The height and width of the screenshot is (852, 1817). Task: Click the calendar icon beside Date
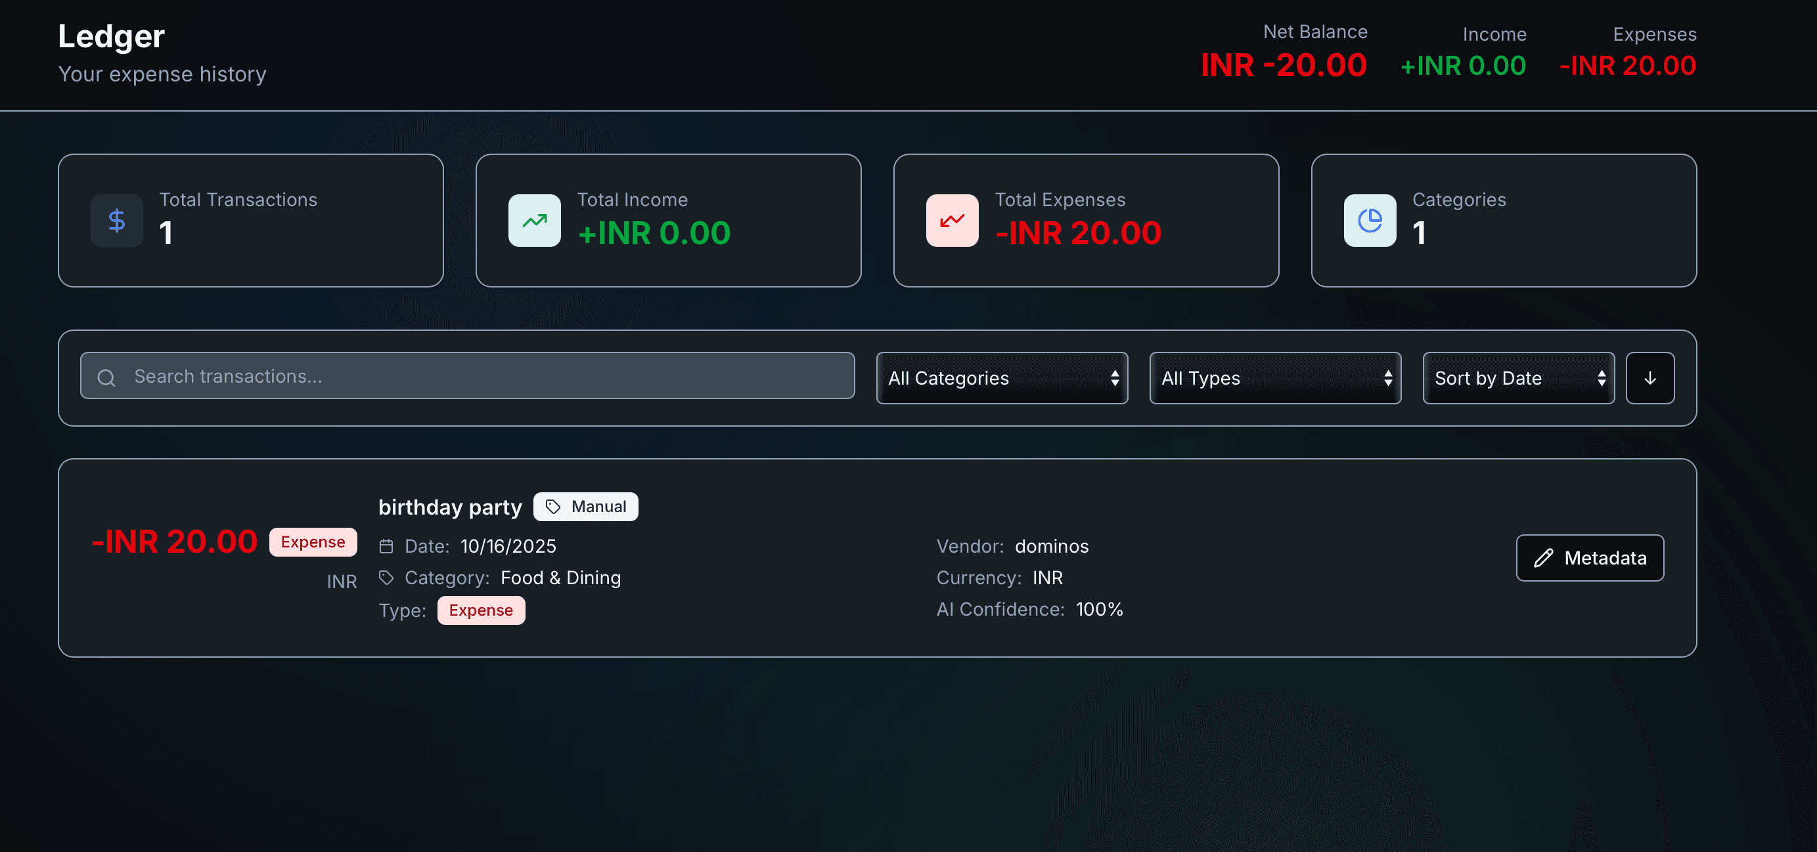pyautogui.click(x=386, y=546)
